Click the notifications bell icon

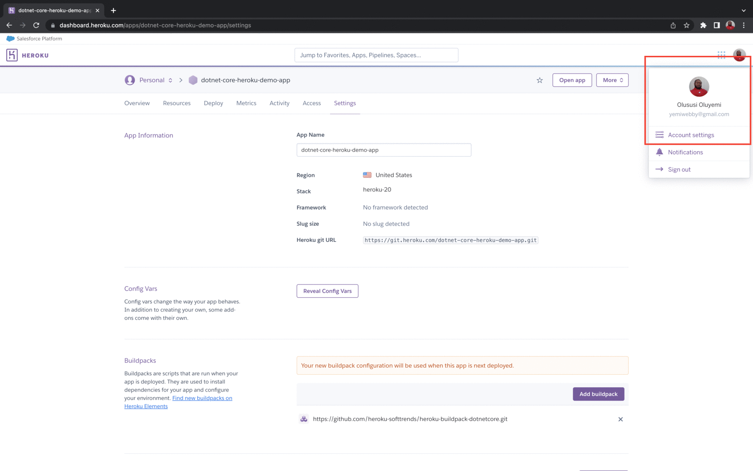tap(660, 152)
